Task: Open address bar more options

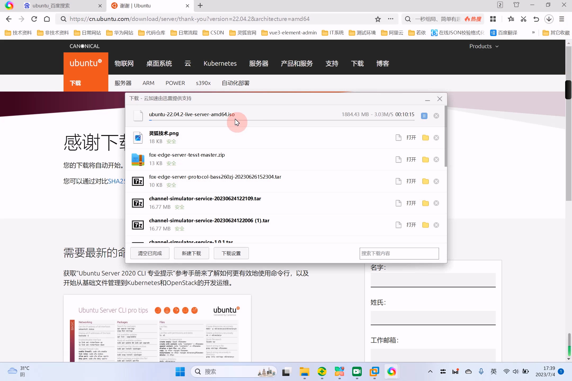Action: 391,19
